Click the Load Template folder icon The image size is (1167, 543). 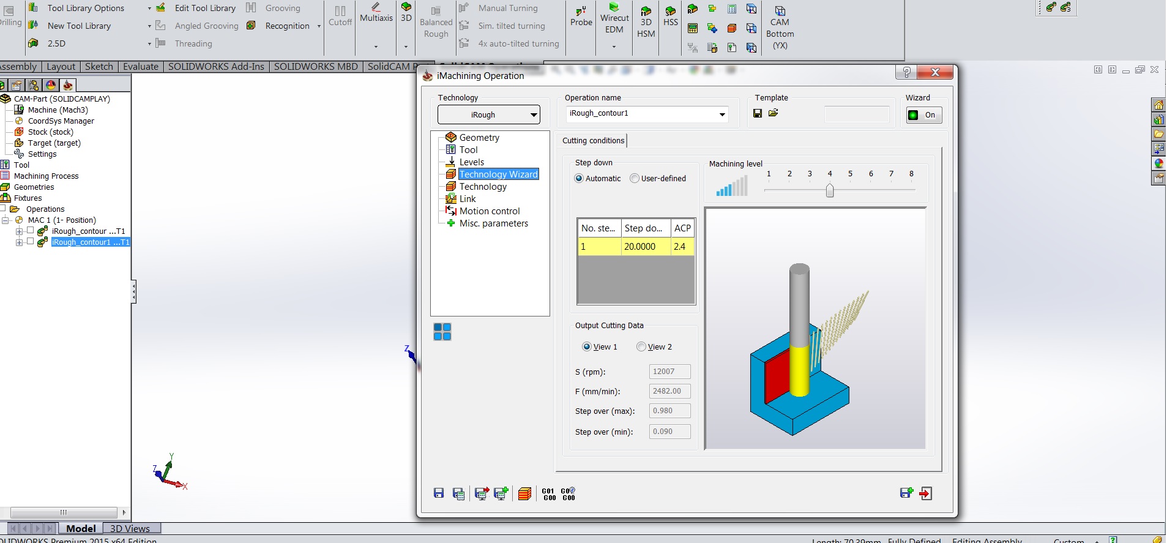point(774,113)
